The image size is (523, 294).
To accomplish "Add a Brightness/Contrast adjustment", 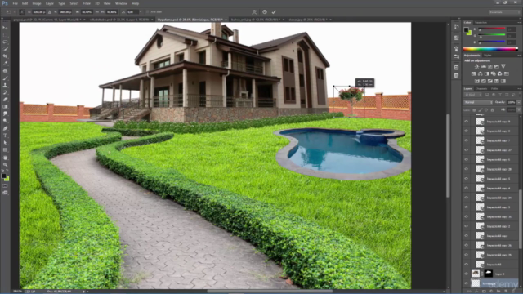I will tap(476, 67).
